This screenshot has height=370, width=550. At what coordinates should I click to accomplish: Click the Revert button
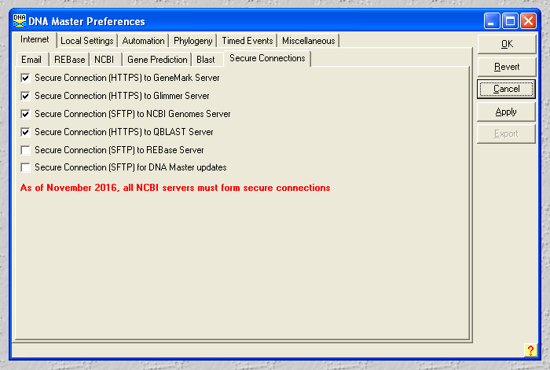pyautogui.click(x=507, y=67)
